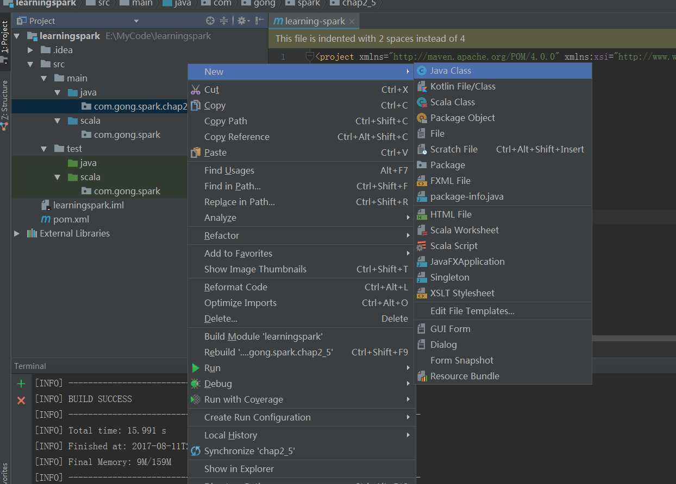Image resolution: width=676 pixels, height=484 pixels.
Task: Open Refactor submenu
Action: (x=302, y=235)
